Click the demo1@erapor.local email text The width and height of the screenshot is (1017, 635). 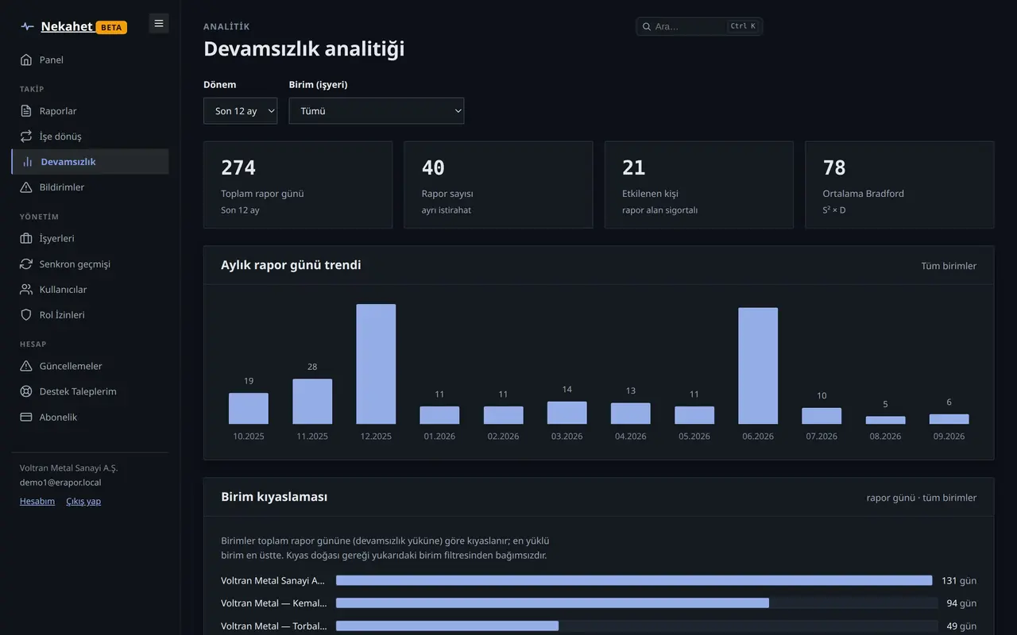pyautogui.click(x=60, y=482)
